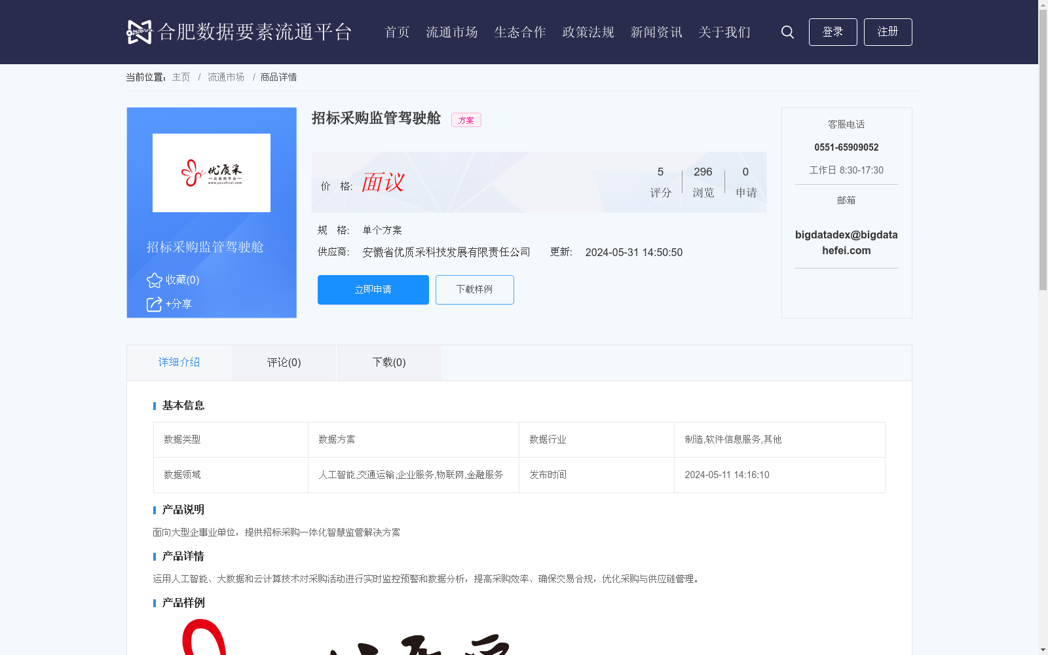Click the 立即申请 button

(x=373, y=290)
